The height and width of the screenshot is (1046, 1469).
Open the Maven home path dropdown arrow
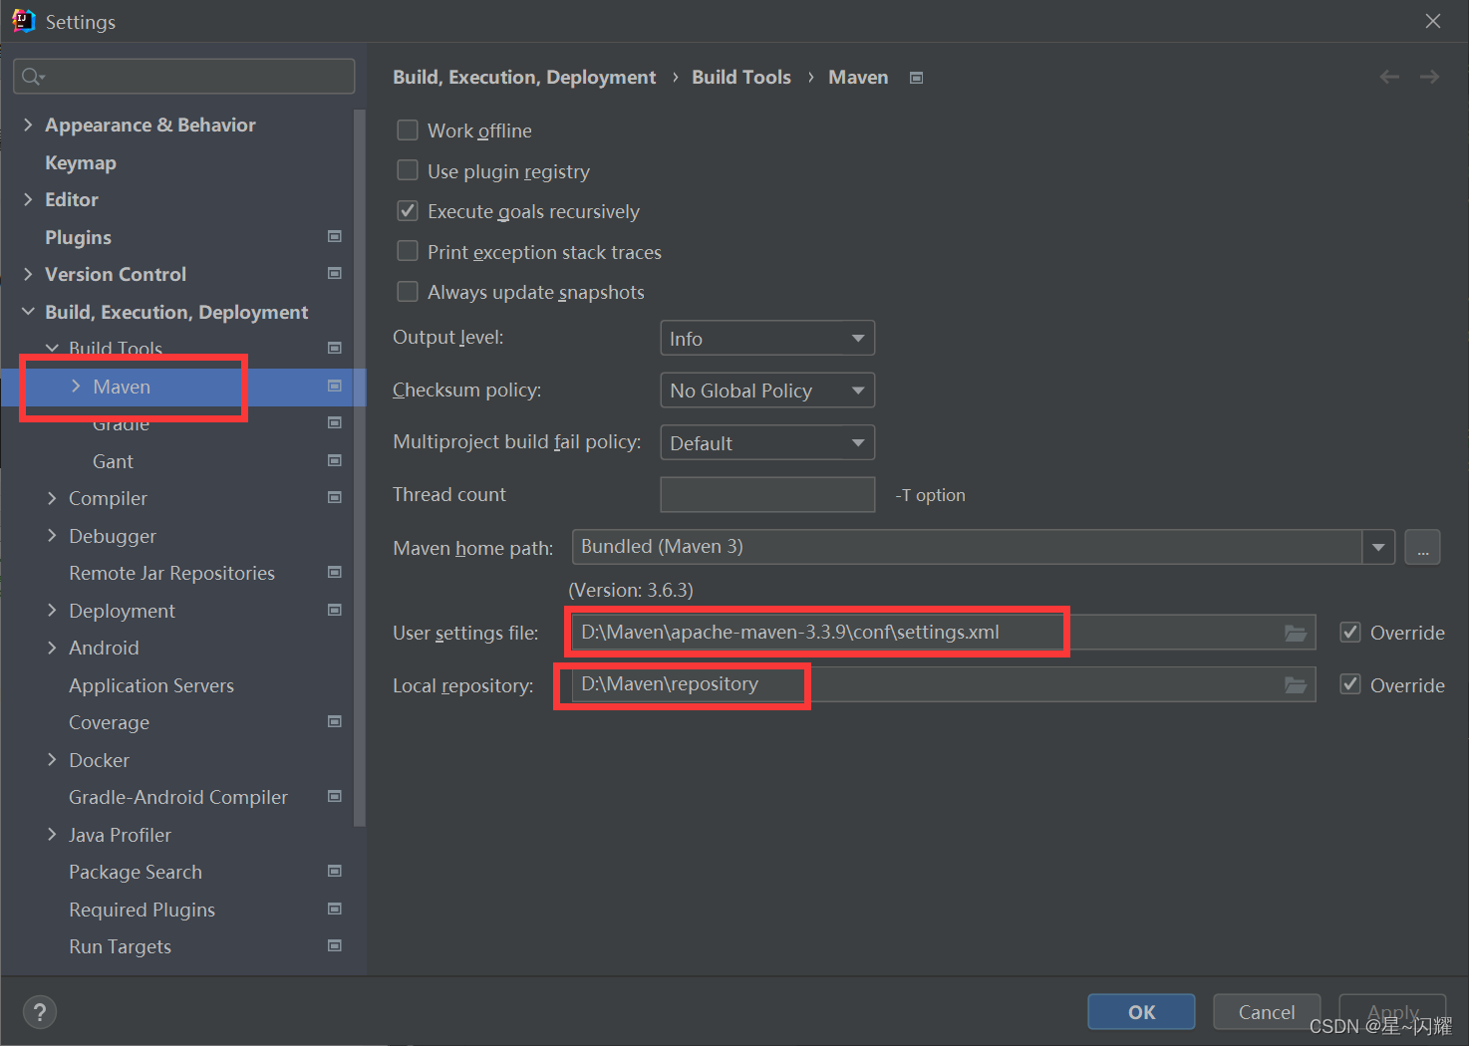[1378, 547]
